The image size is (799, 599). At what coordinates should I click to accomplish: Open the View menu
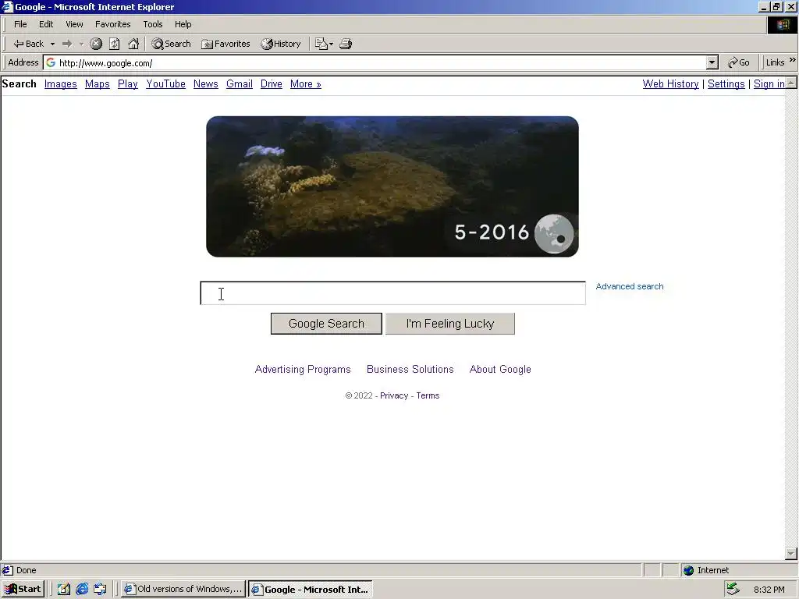click(x=74, y=24)
